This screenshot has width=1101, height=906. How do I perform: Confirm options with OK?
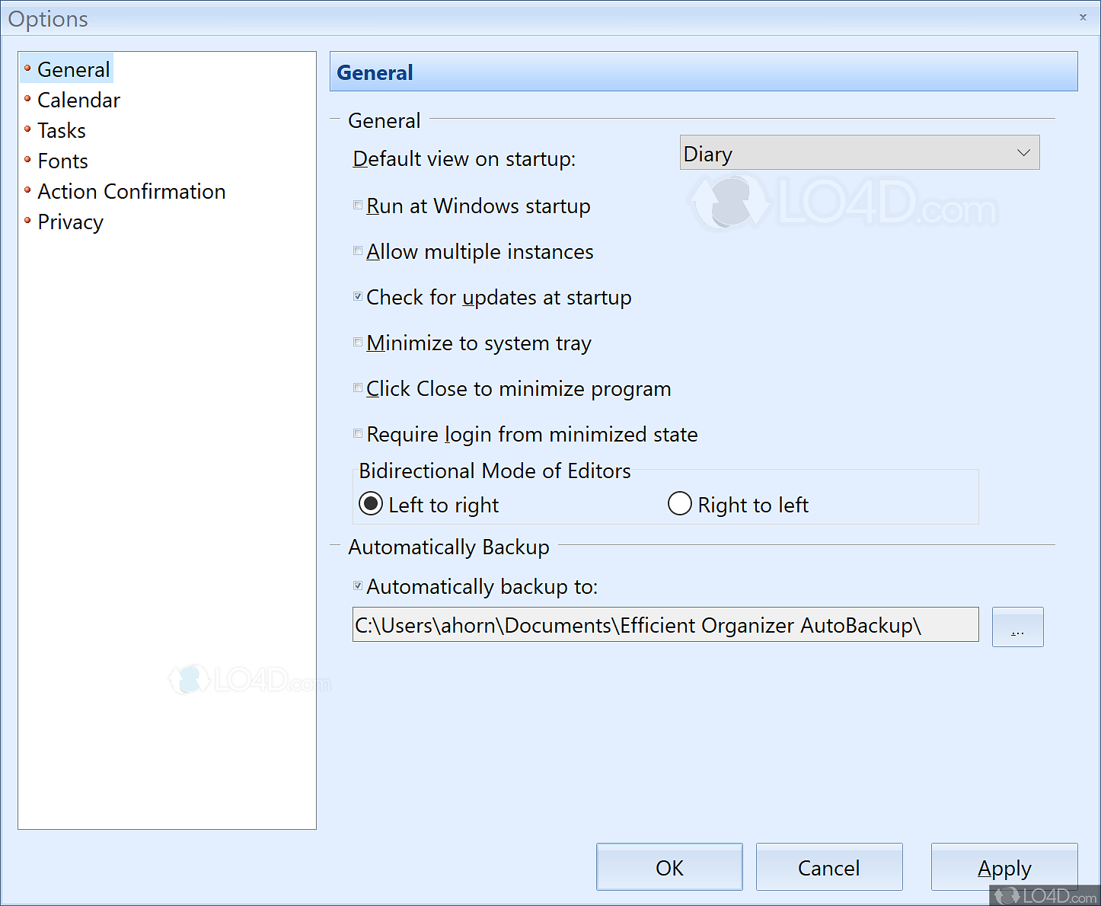click(x=669, y=867)
